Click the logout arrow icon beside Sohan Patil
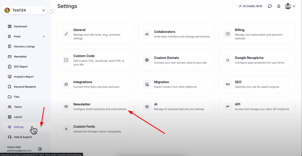This screenshot has width=302, height=156. 40,149
